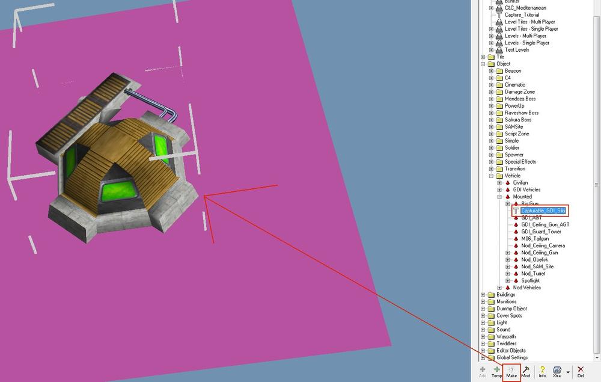Select Nod_Ceiling_Gun in the tree

click(539, 253)
